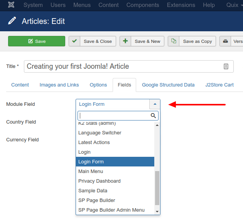
Task: Select 'Language Switcher' from the list
Action: pos(115,133)
